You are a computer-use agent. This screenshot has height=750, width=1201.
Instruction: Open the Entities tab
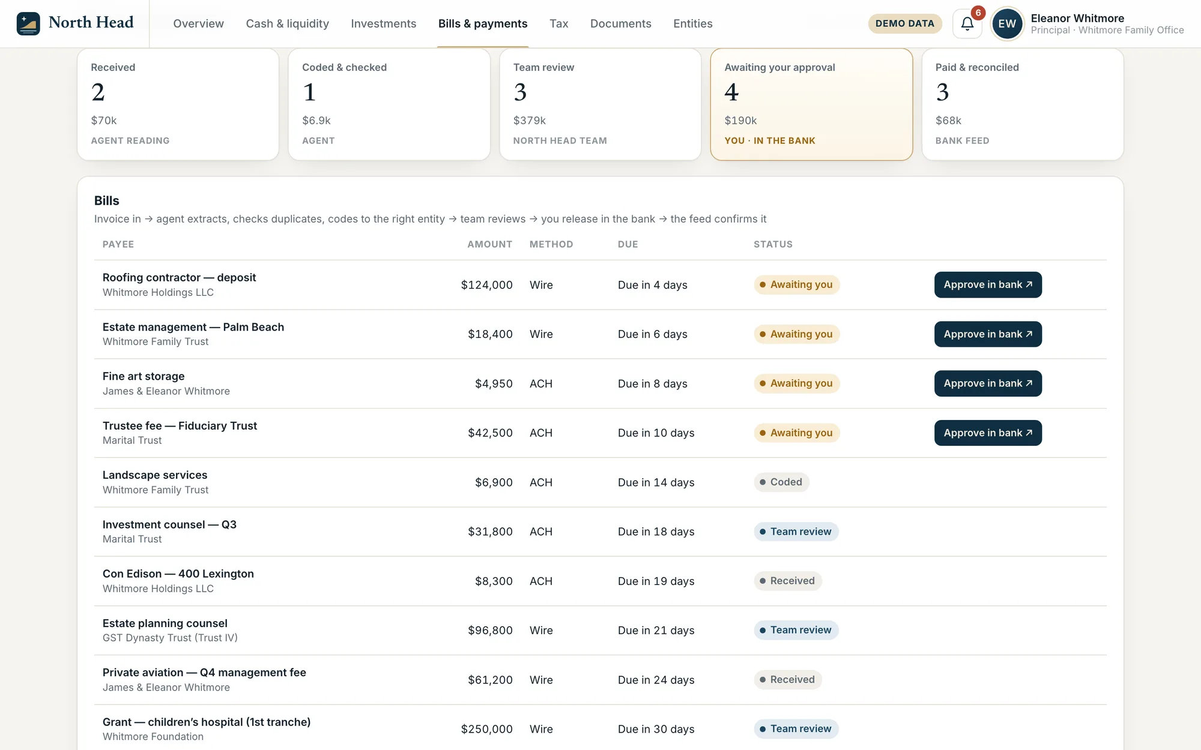[692, 23]
